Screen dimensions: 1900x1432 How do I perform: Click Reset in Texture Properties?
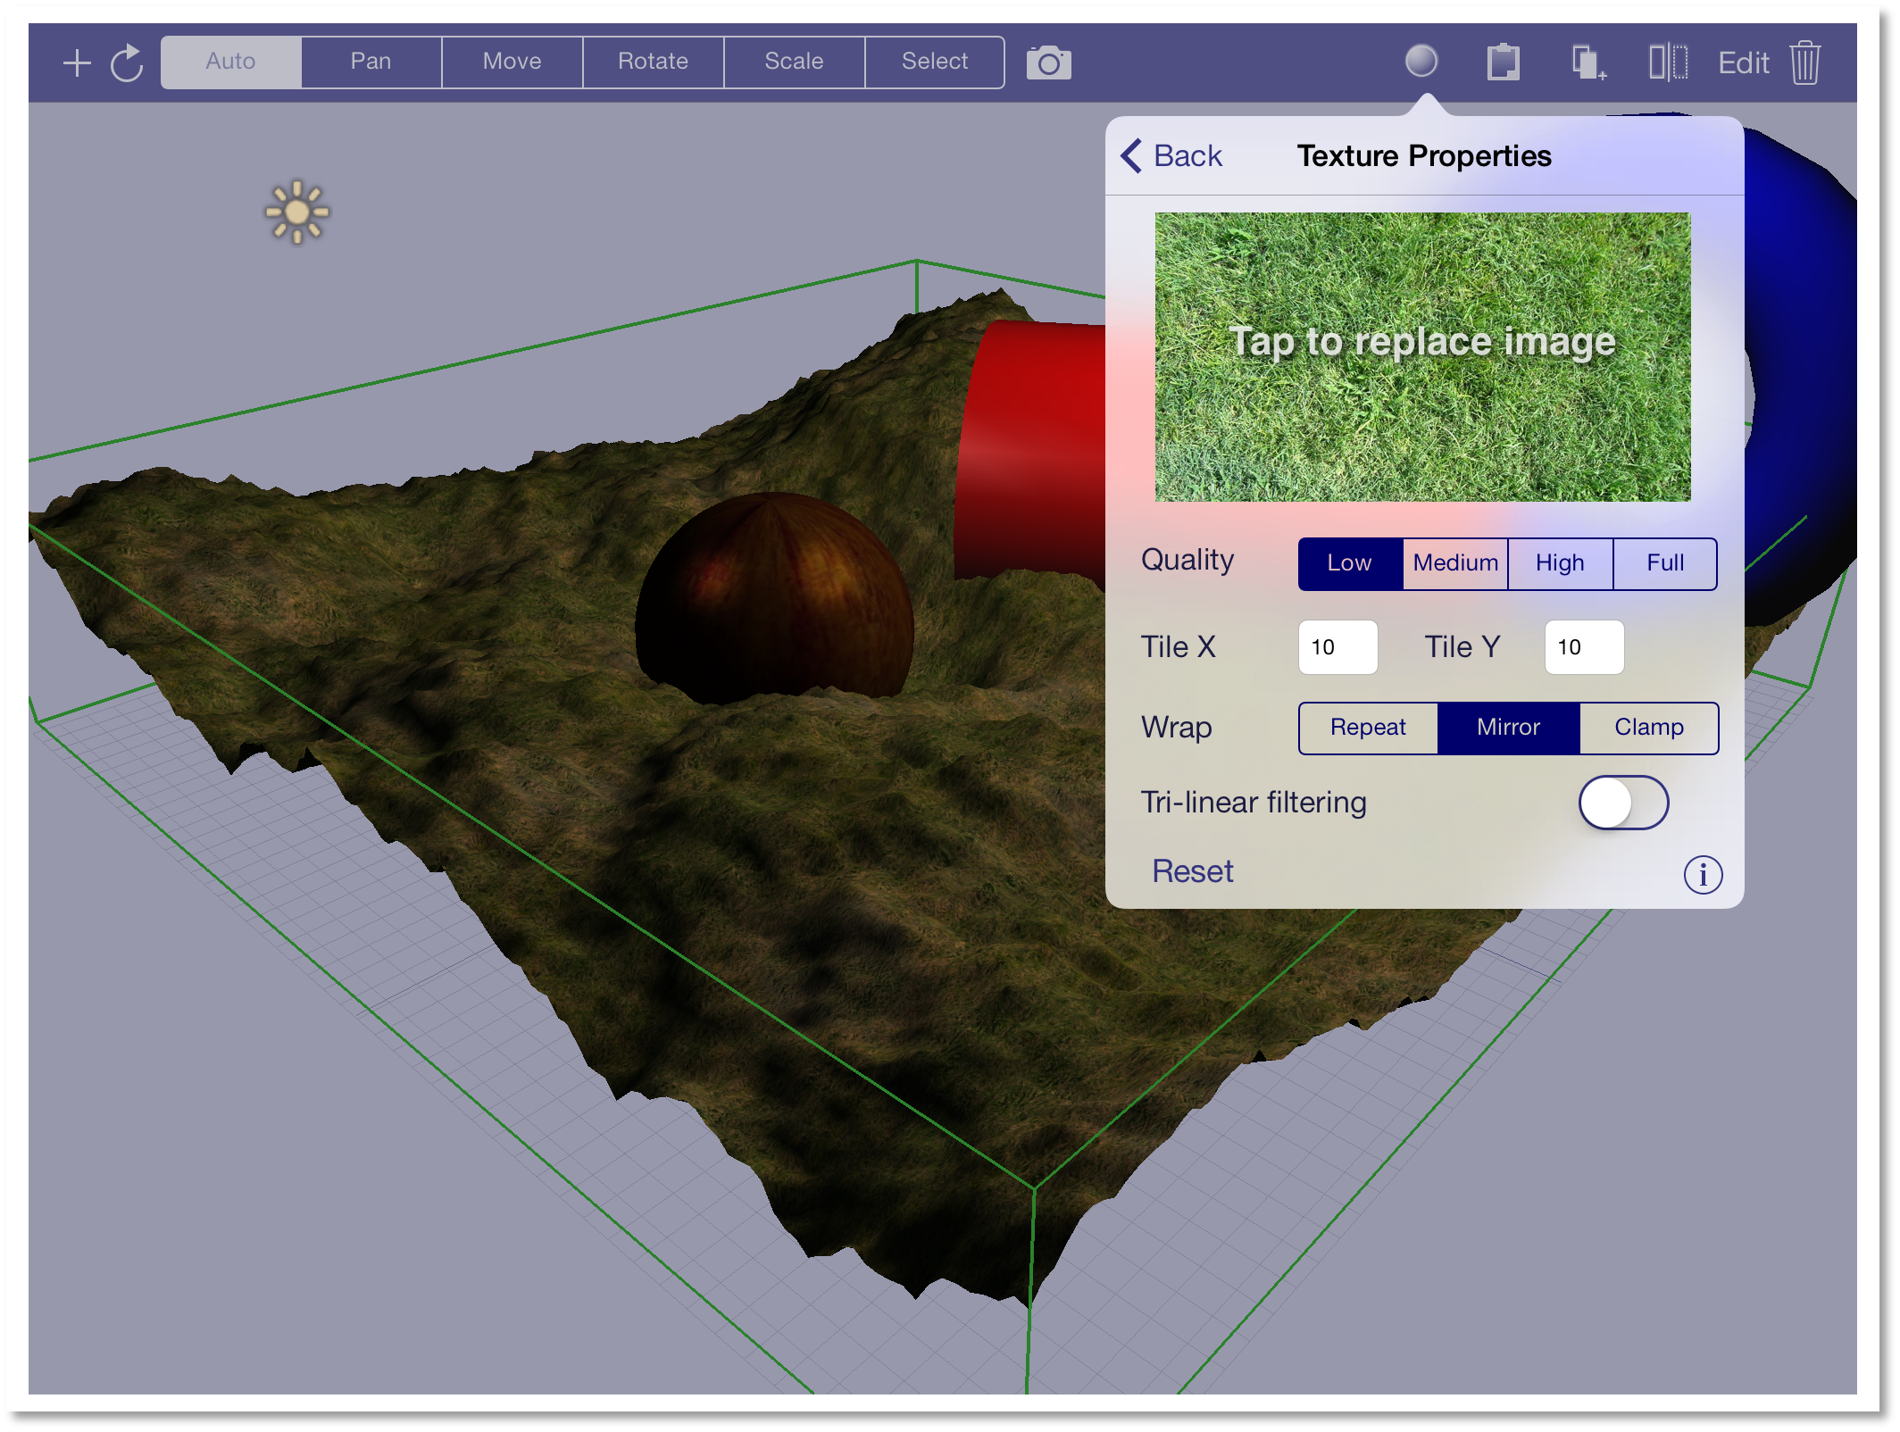pos(1192,871)
